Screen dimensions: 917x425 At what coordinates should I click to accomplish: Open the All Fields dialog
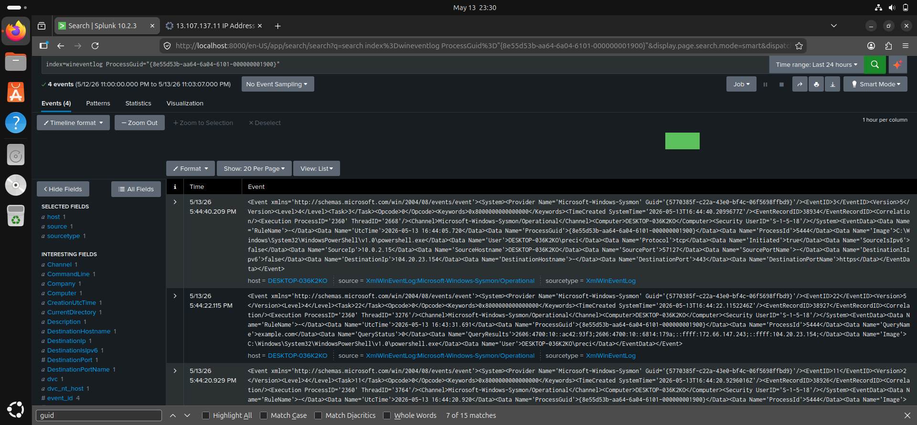[x=136, y=189]
